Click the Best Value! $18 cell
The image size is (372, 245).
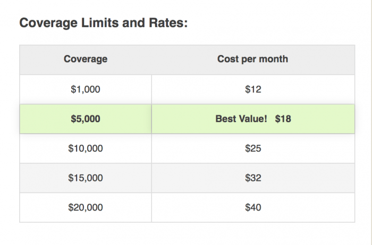pyautogui.click(x=253, y=119)
